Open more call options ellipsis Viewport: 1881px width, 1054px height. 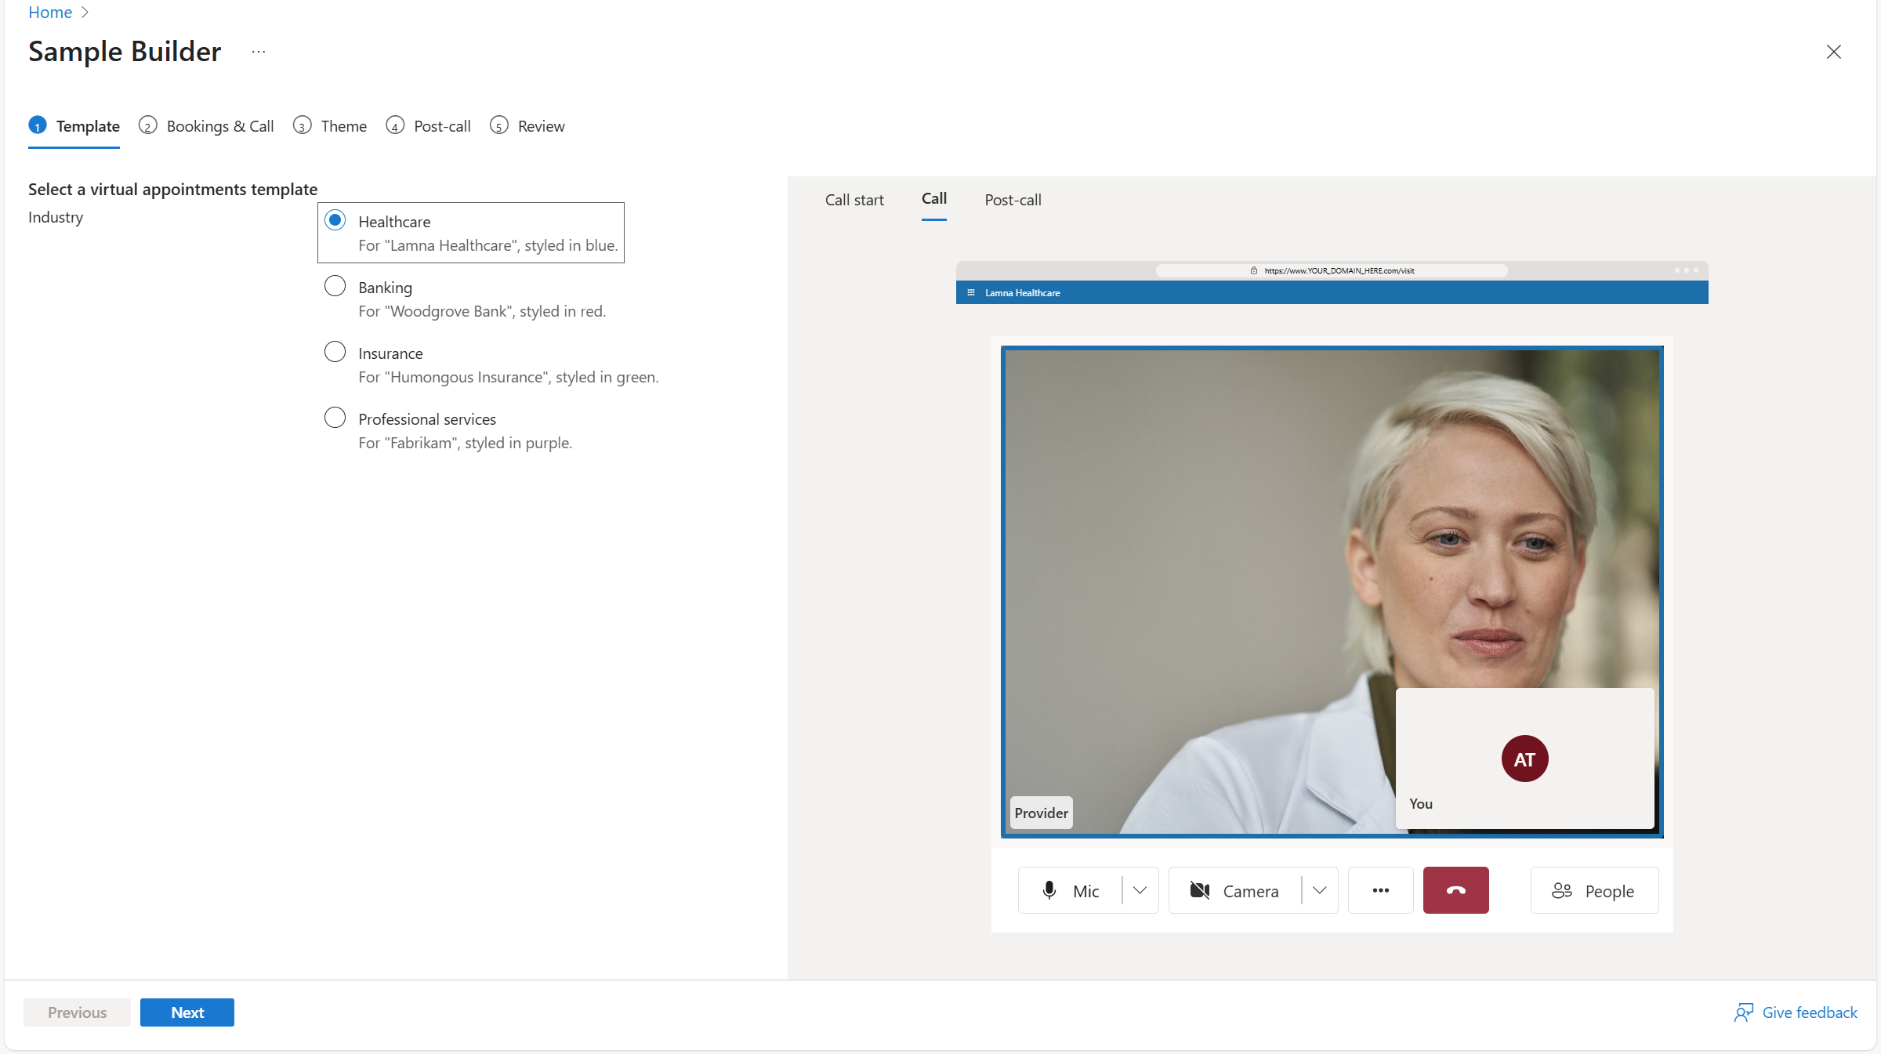[1380, 890]
